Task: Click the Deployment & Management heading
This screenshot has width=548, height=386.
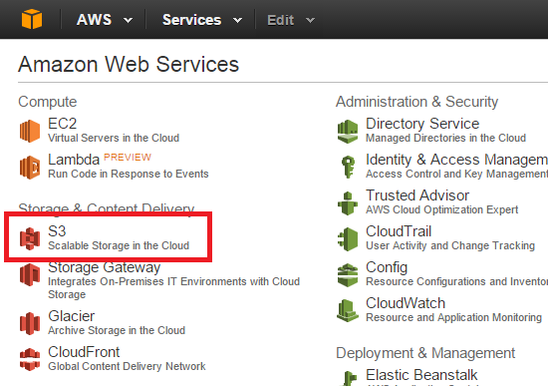Action: click(425, 353)
